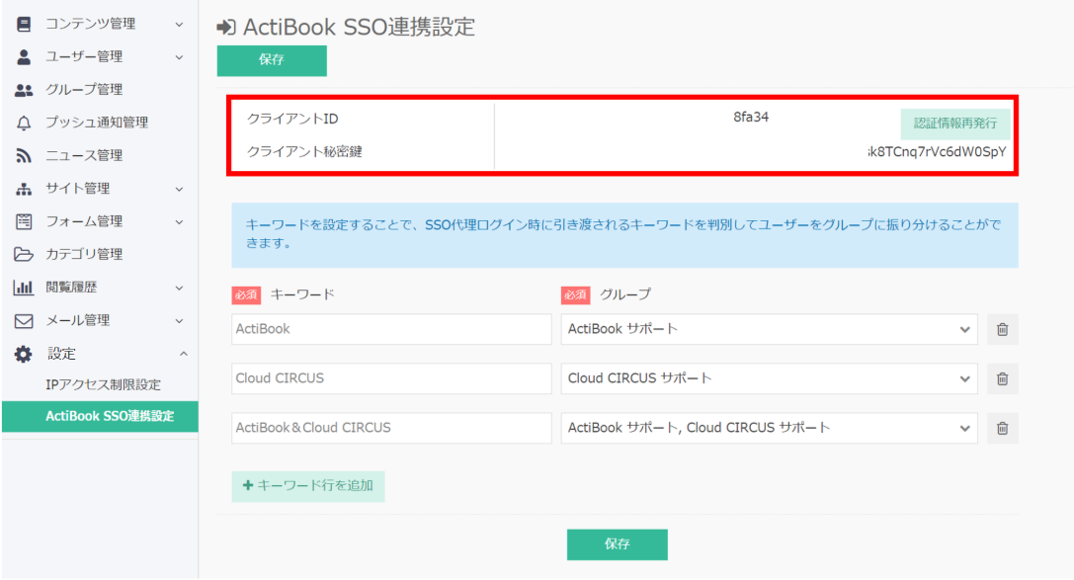
Task: Click the bell icon for プッシュ通知管理
Action: coord(25,123)
